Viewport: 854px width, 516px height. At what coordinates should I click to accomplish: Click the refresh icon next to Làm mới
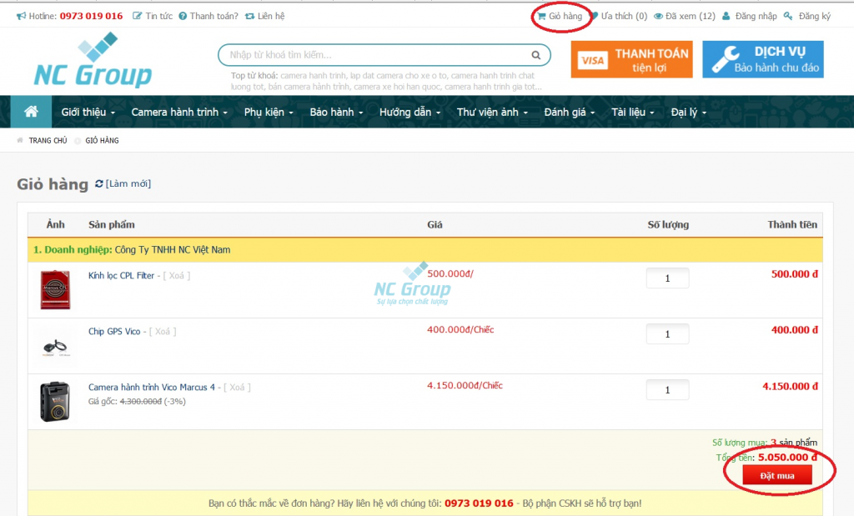[98, 183]
